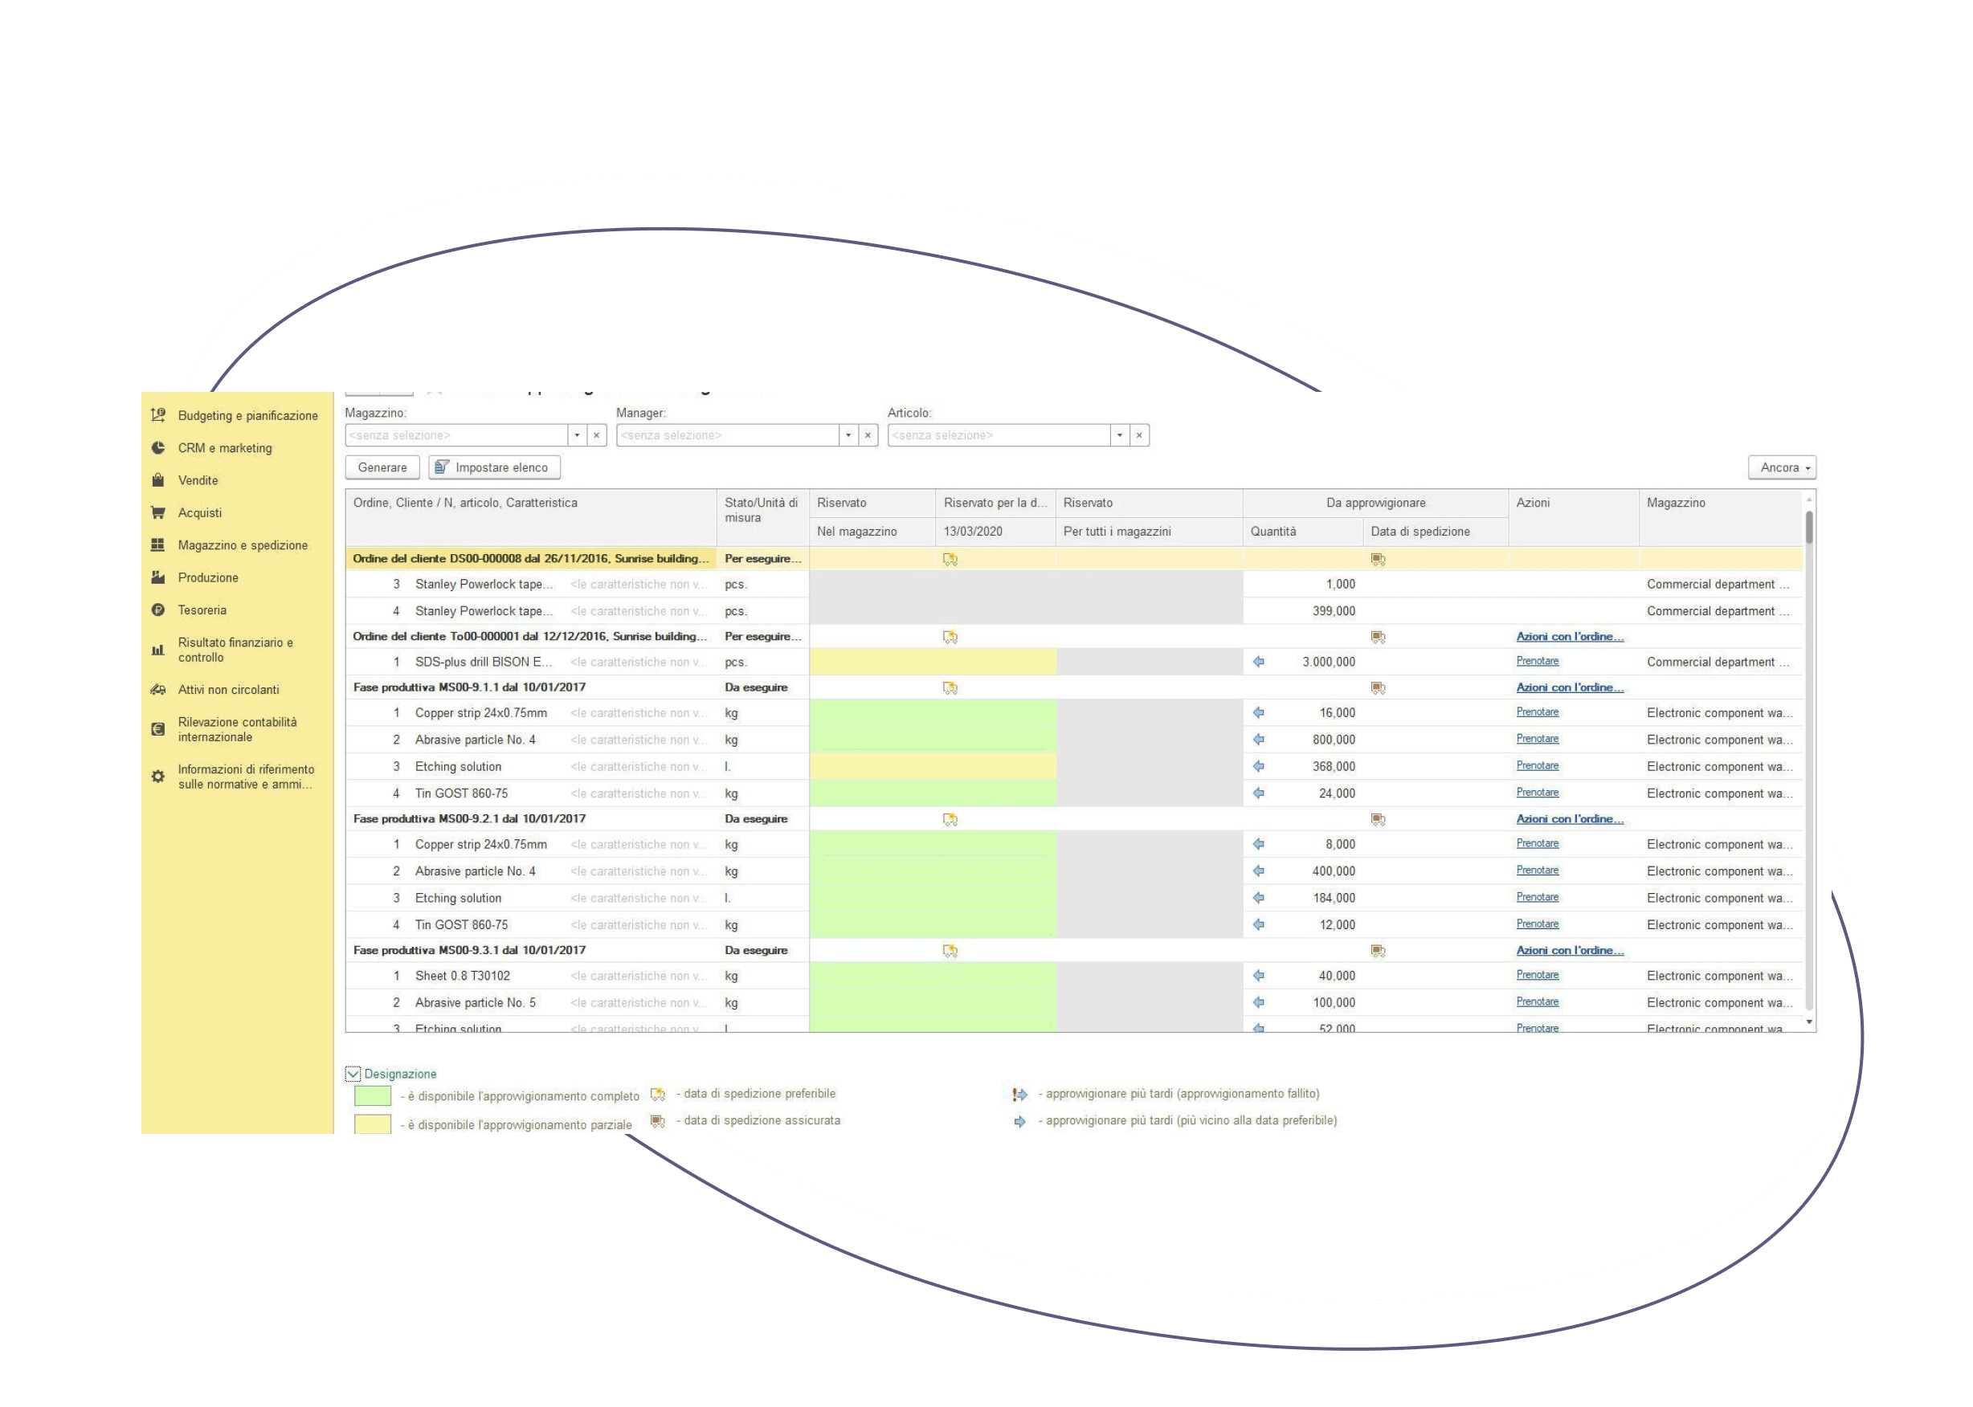The image size is (1973, 1407).
Task: Click the Vendite shopping bag icon
Action: click(157, 480)
